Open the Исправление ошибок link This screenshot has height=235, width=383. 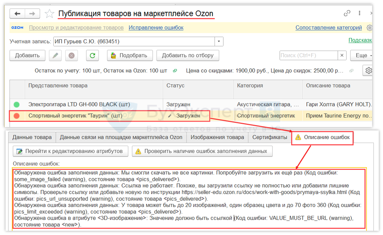click(156, 28)
